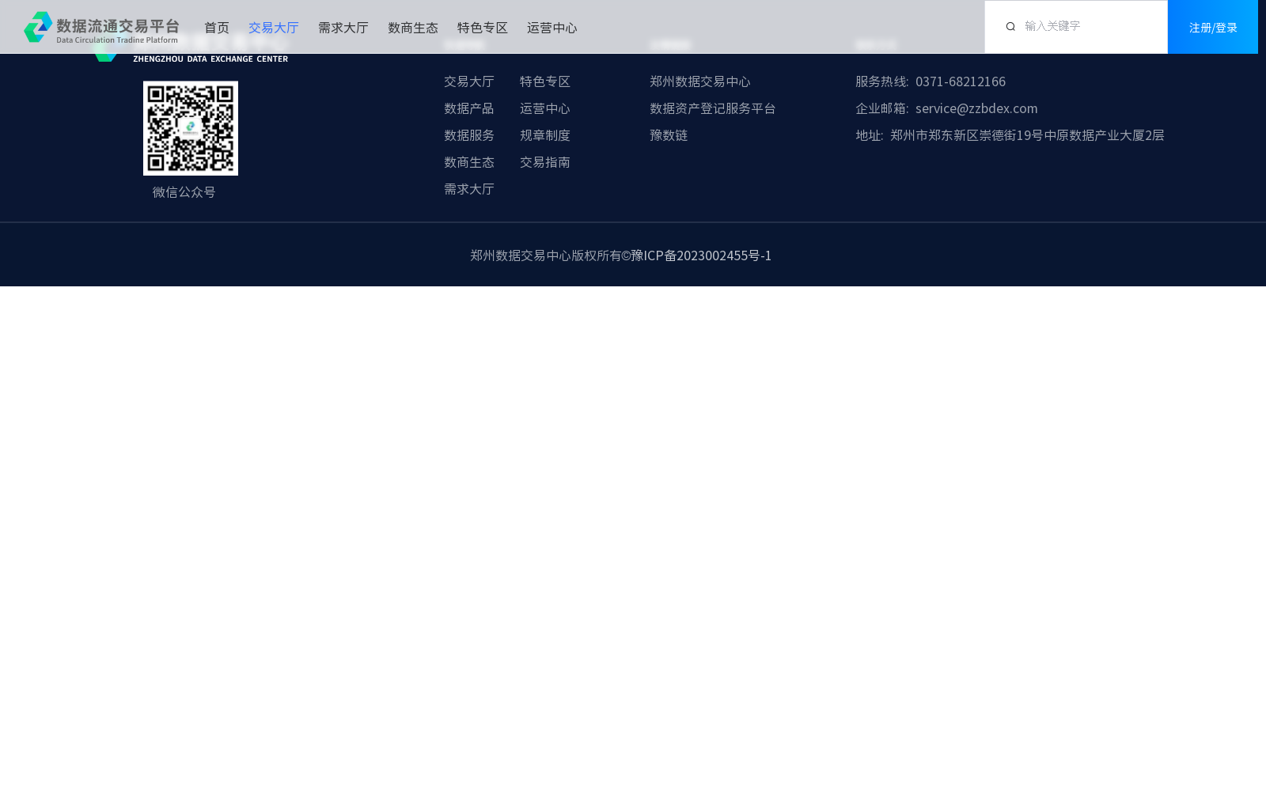Open footer link 特色专区
The image size is (1266, 791).
545,81
